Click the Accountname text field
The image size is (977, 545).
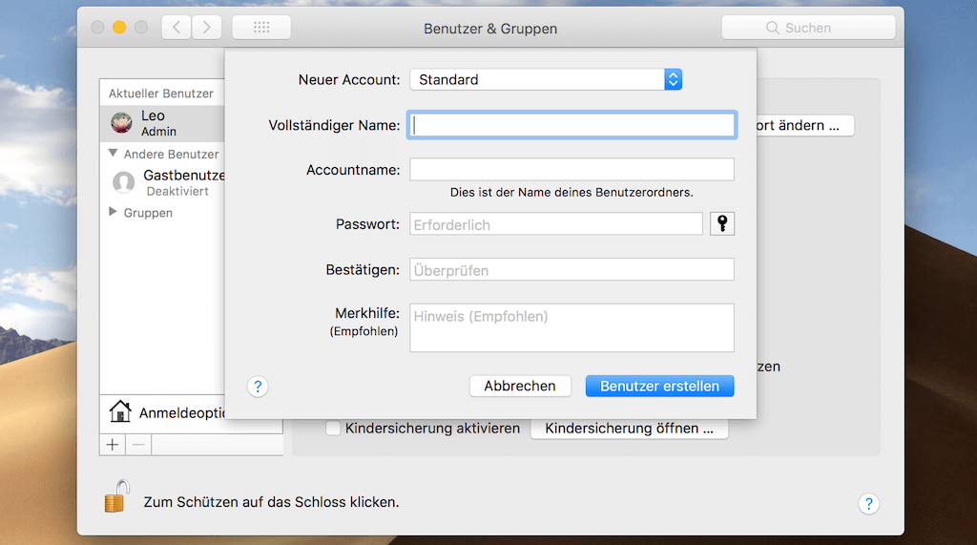572,170
